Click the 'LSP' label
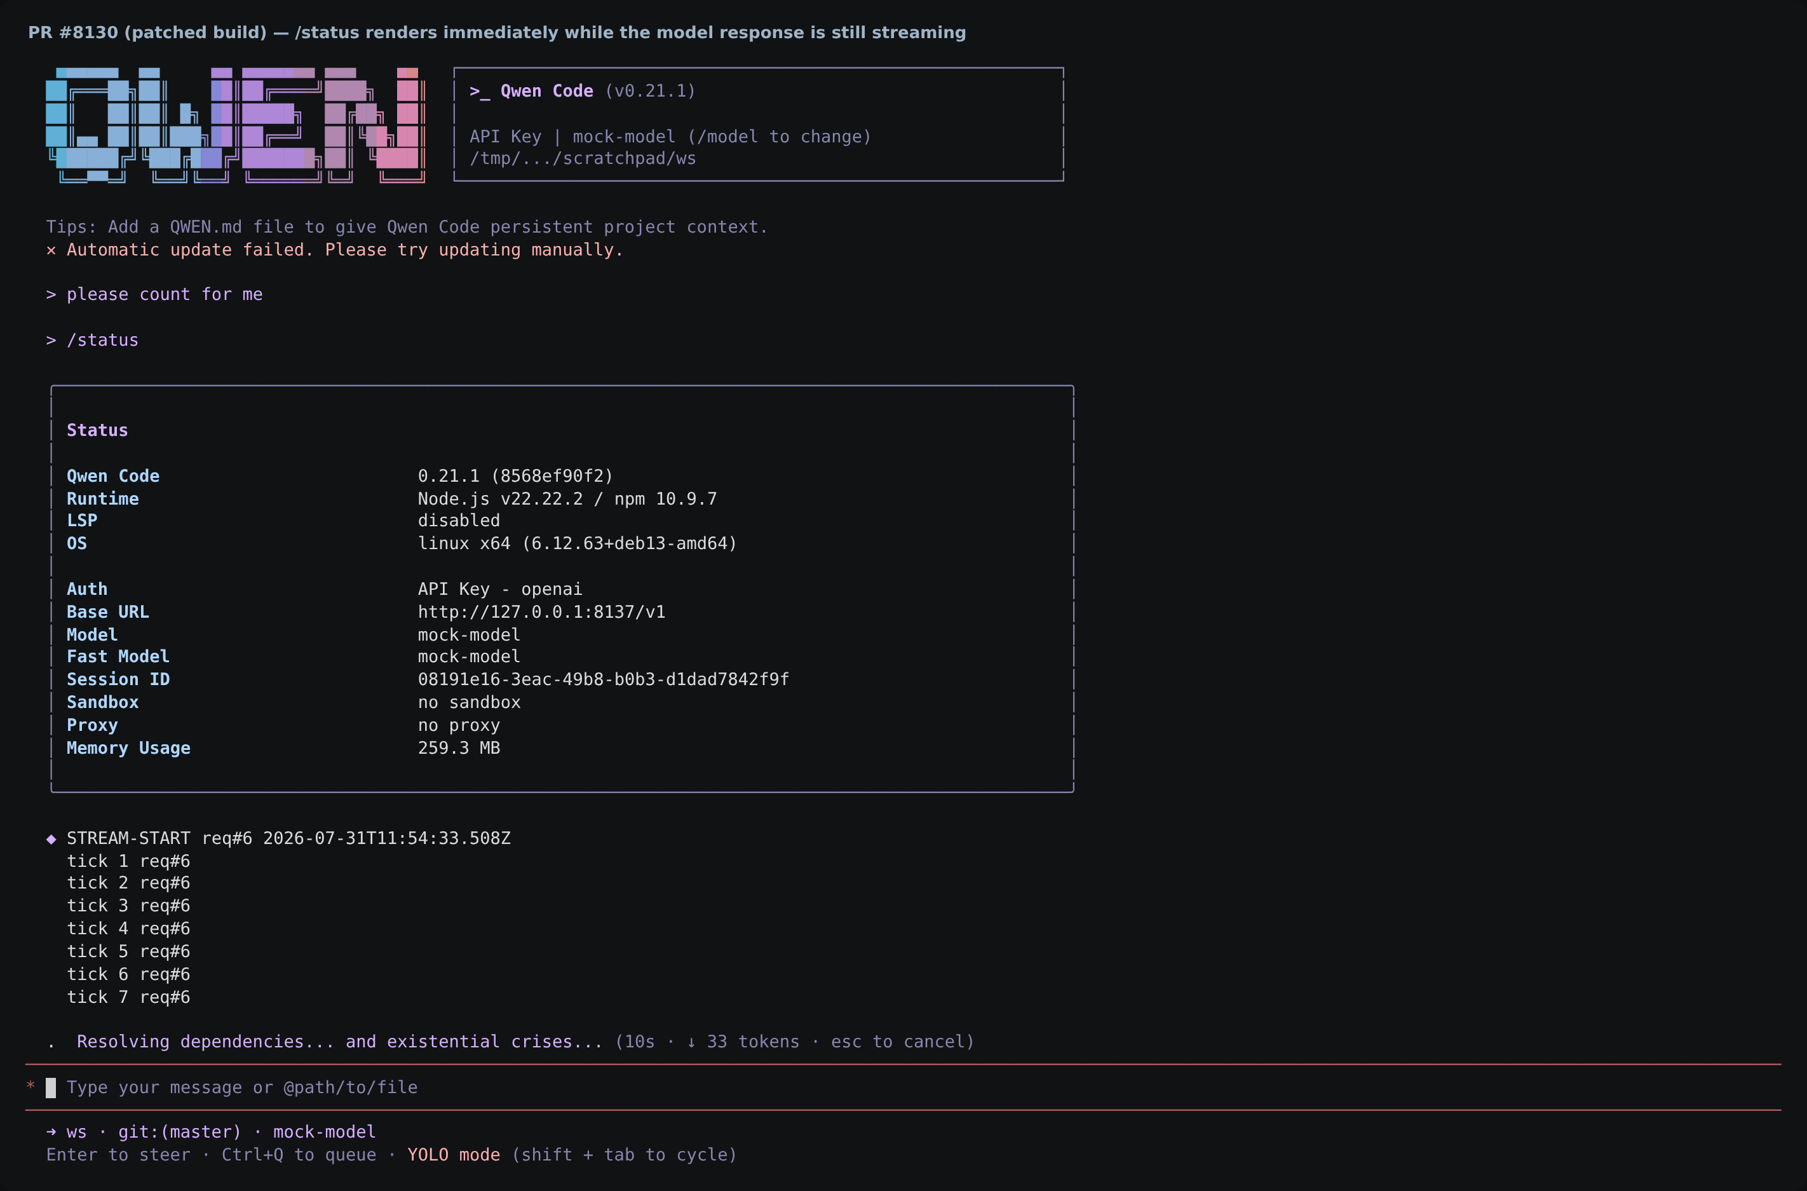The image size is (1807, 1191). 82,521
